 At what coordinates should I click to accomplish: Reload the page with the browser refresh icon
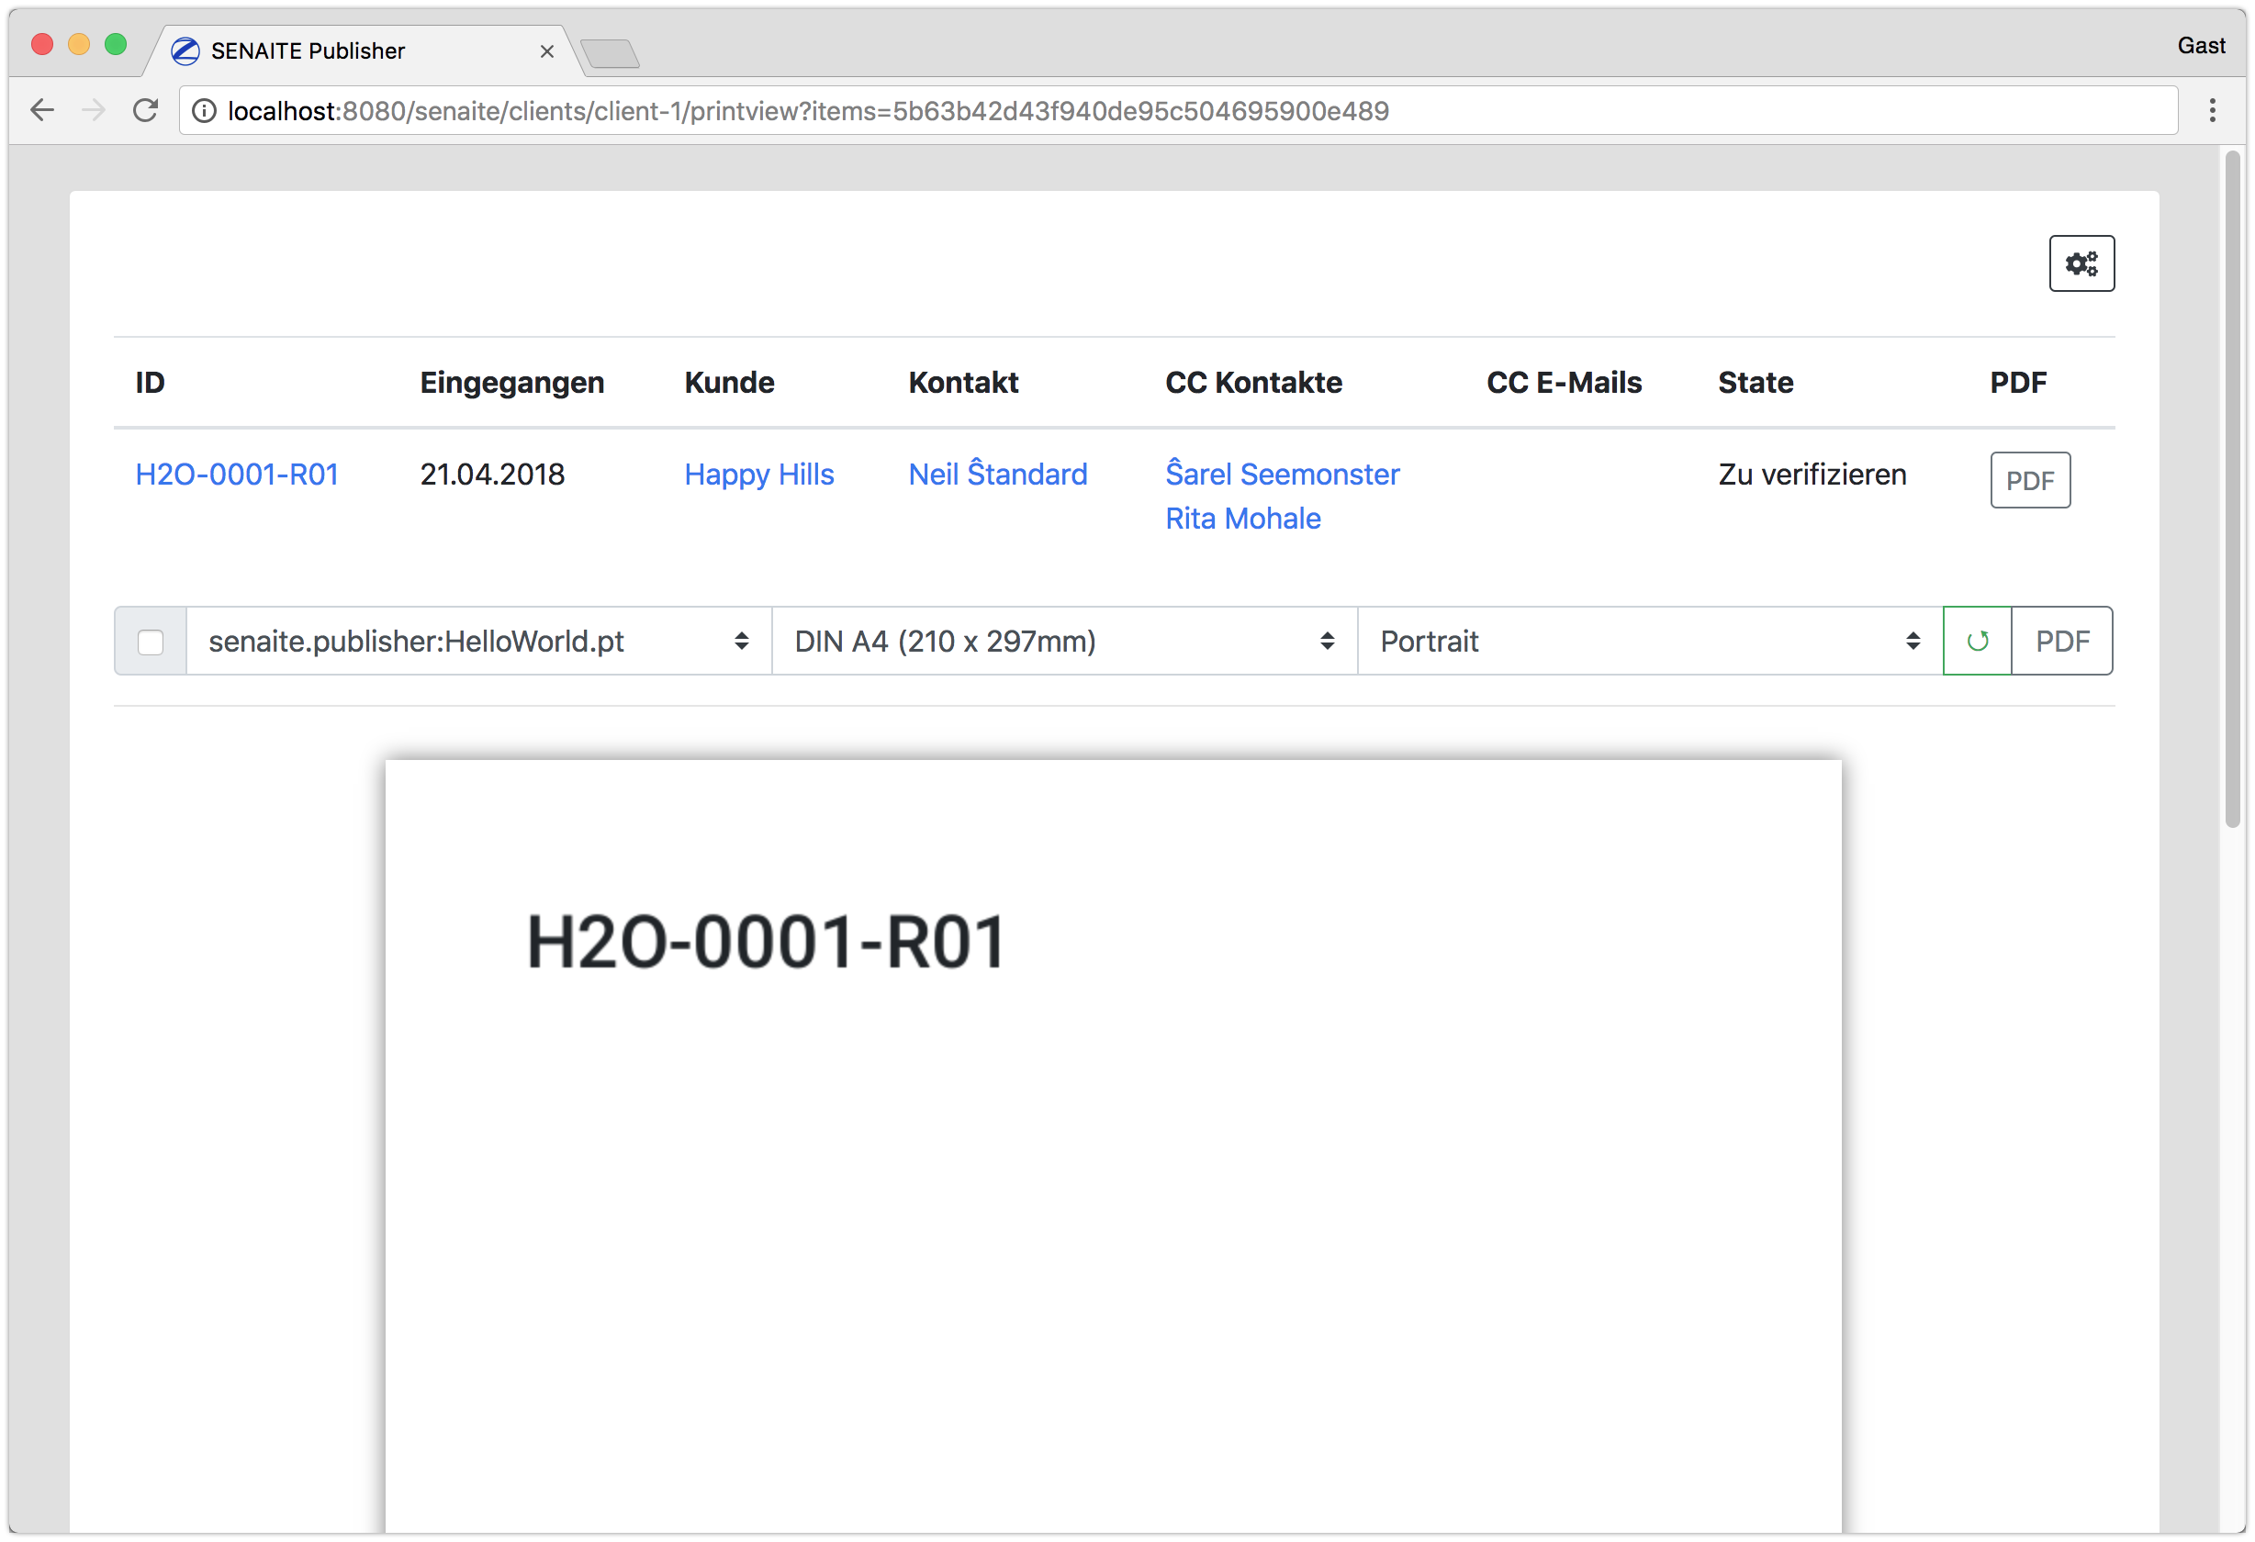[146, 110]
